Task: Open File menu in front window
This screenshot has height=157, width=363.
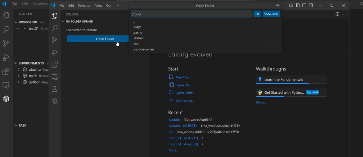Action: [62, 5]
